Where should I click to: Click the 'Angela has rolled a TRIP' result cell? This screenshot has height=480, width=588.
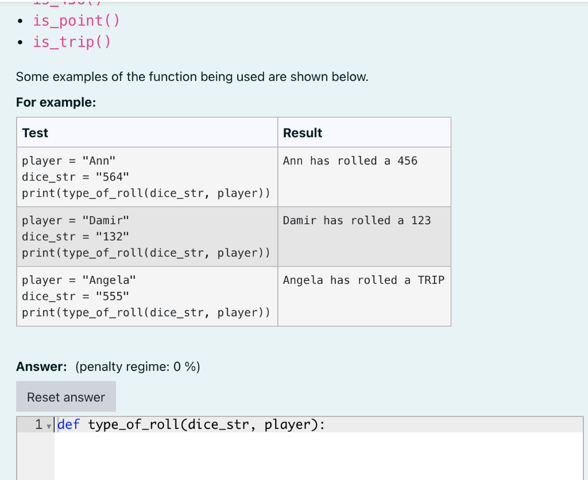(363, 280)
